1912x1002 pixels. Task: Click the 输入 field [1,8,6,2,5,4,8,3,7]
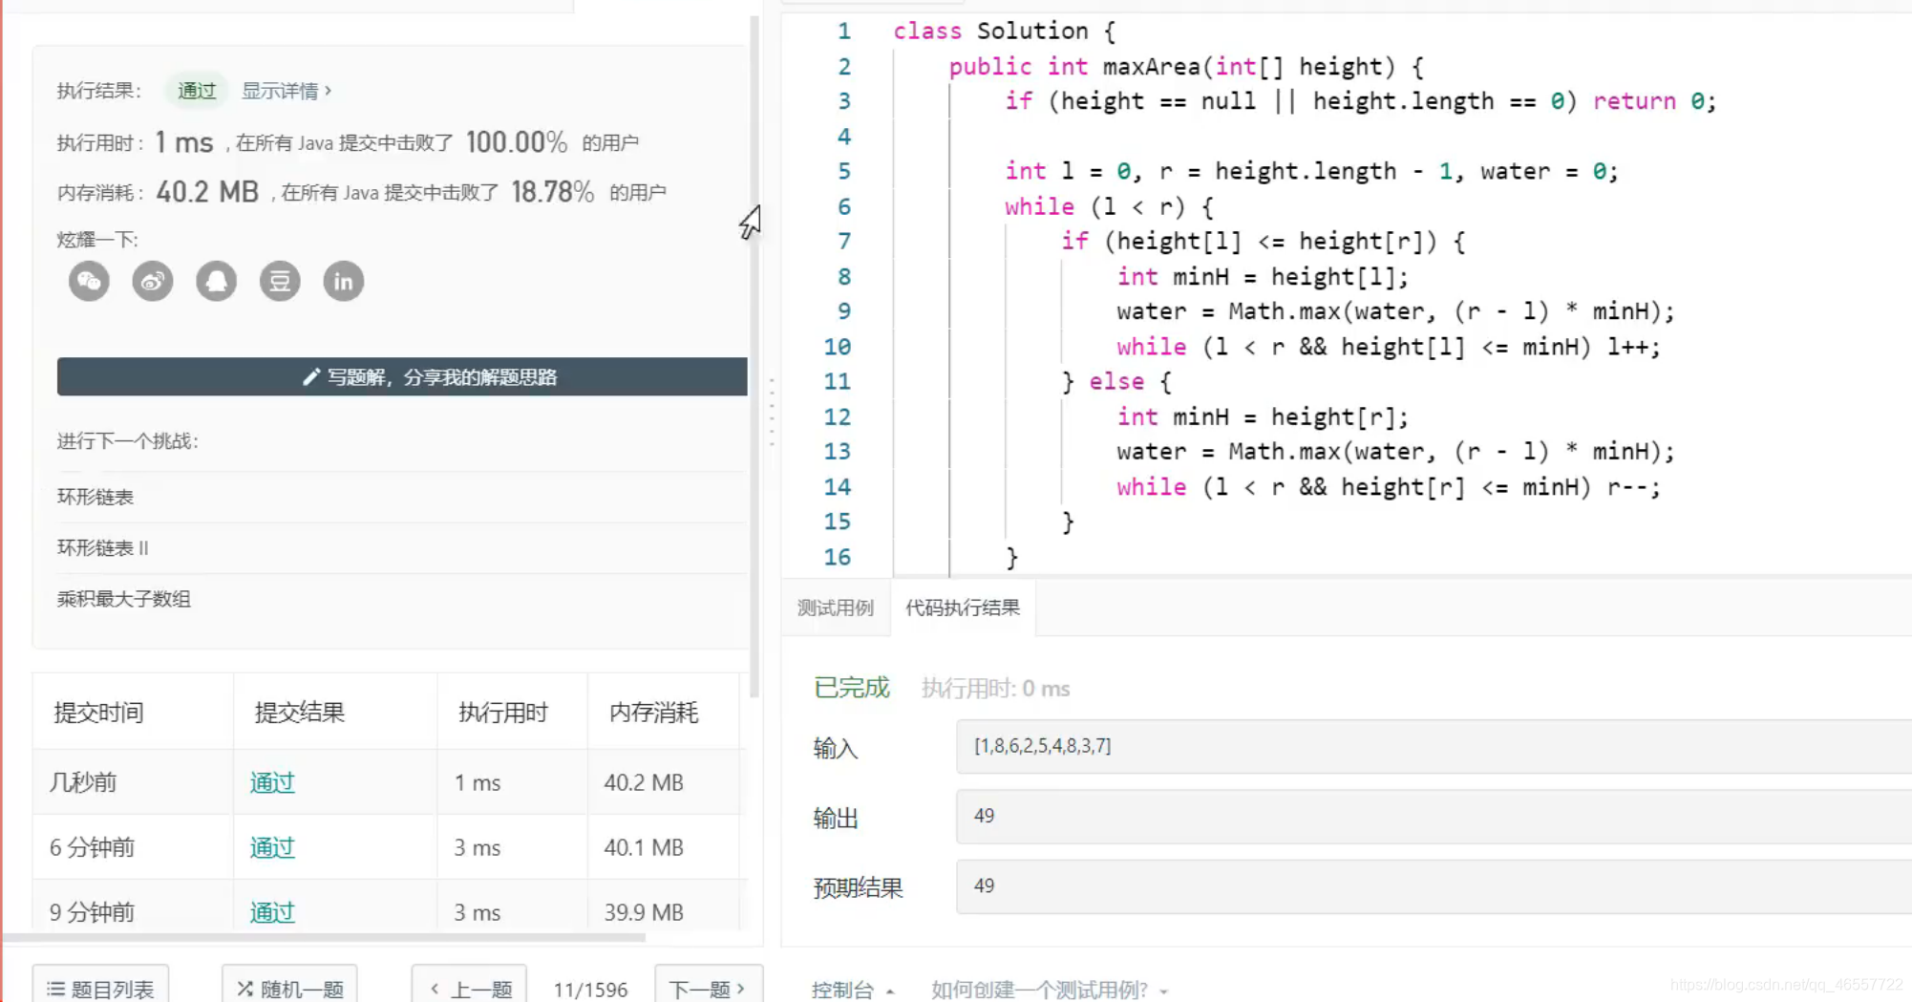(1433, 746)
